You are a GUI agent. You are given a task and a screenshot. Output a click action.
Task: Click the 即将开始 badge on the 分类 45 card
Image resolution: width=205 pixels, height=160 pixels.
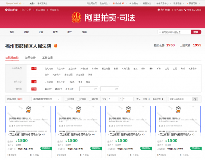pyautogui.click(x=46, y=148)
